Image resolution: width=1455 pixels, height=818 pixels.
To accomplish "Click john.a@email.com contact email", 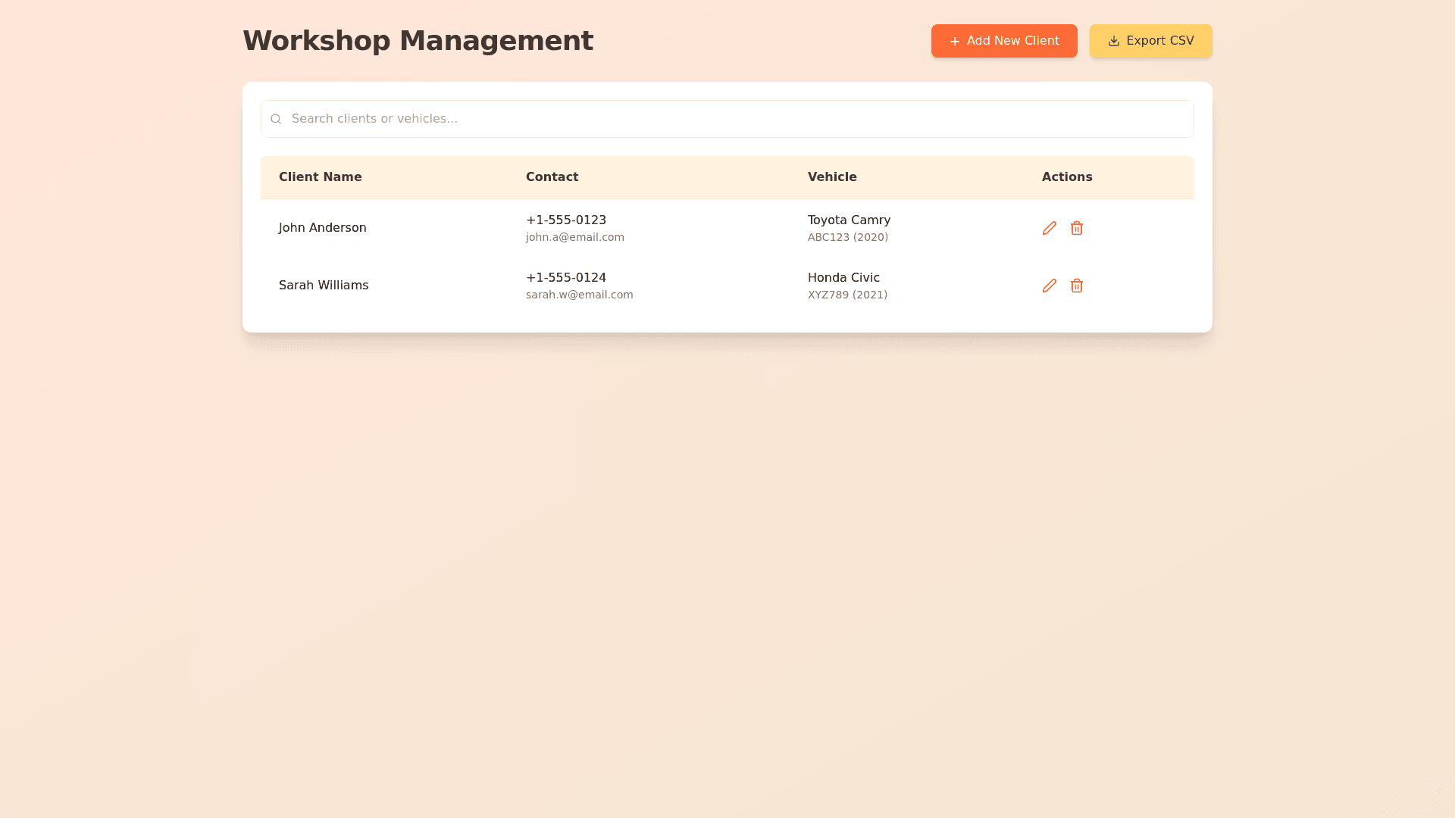I will click(574, 237).
